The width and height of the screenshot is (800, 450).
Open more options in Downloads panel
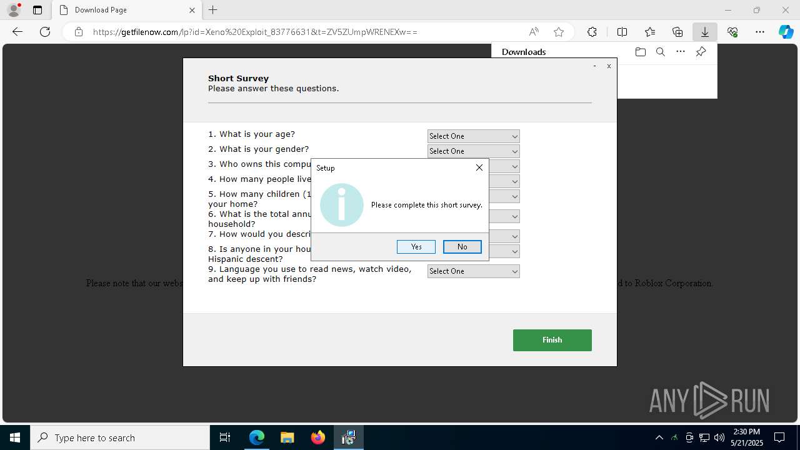point(681,52)
